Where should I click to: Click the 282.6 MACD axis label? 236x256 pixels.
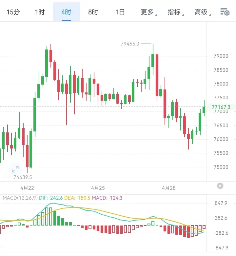(221, 218)
